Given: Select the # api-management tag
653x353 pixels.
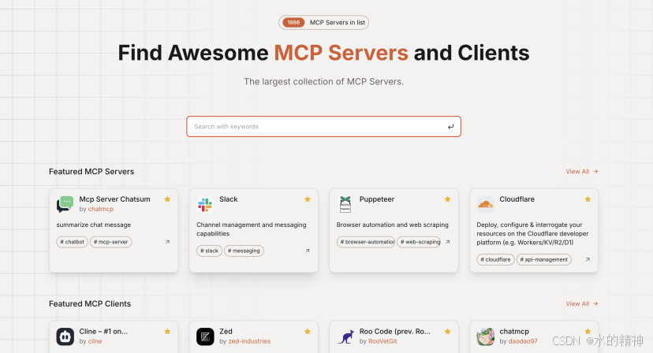Looking at the screenshot, I should click(544, 259).
